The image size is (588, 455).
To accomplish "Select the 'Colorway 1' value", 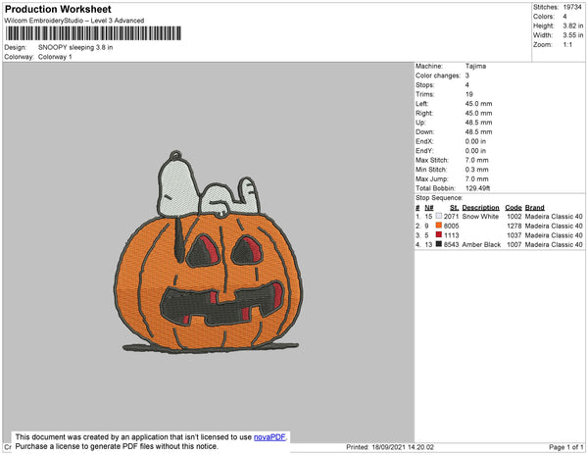I will click(x=55, y=57).
